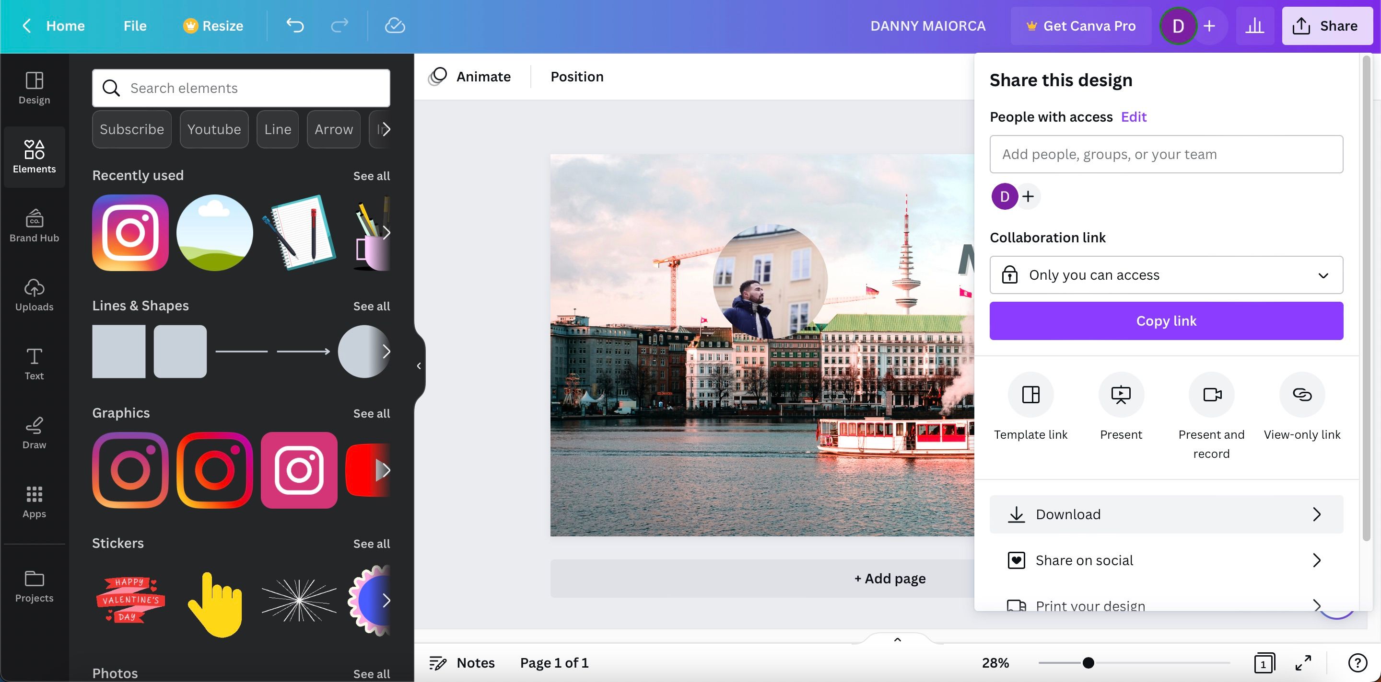Open the Present and record sharing option
The image size is (1381, 682).
coord(1212,395)
